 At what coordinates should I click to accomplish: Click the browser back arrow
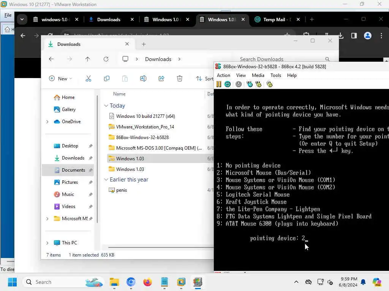23,36
